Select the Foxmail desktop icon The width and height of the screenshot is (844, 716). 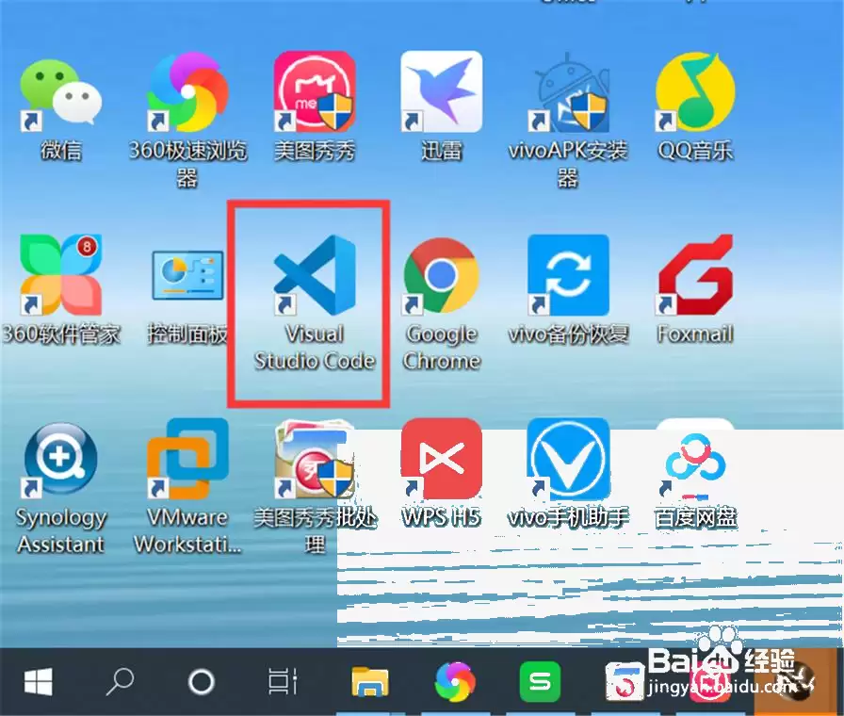coord(695,274)
